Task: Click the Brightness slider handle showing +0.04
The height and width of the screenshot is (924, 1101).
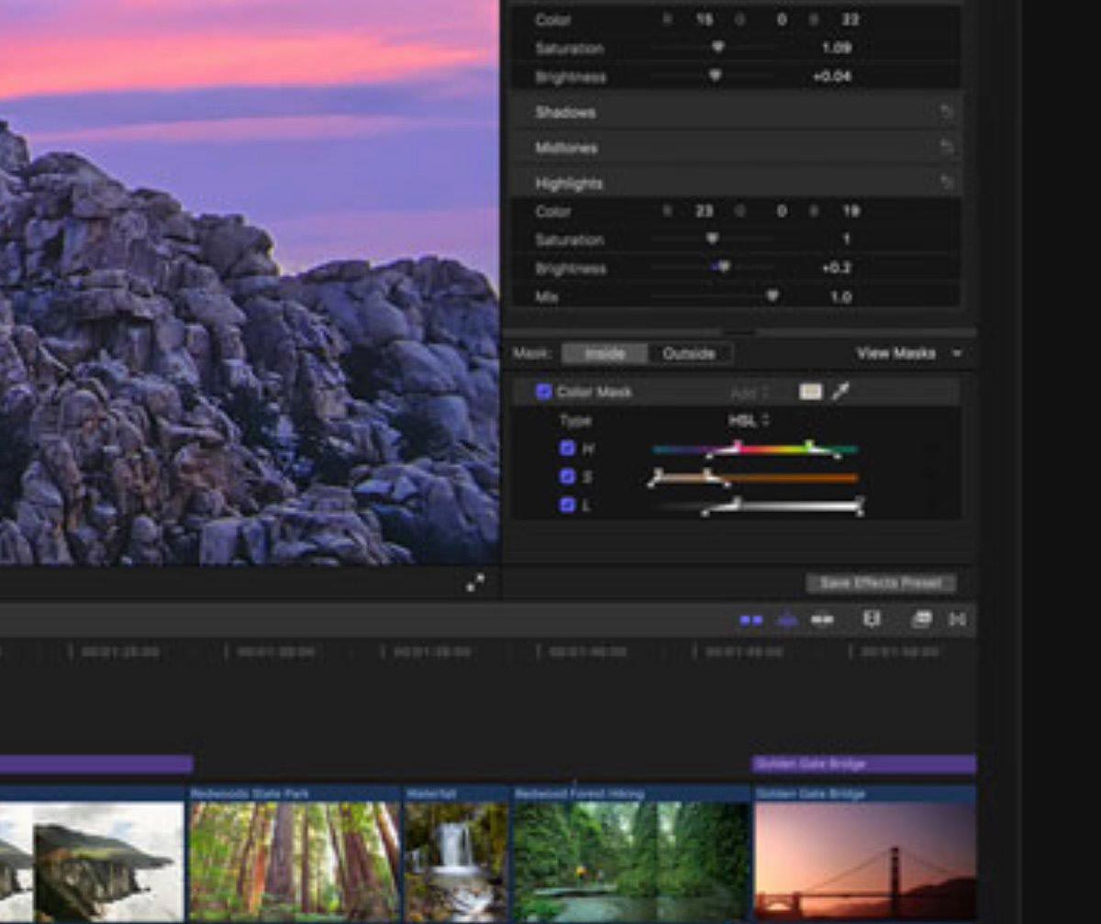Action: pos(715,76)
